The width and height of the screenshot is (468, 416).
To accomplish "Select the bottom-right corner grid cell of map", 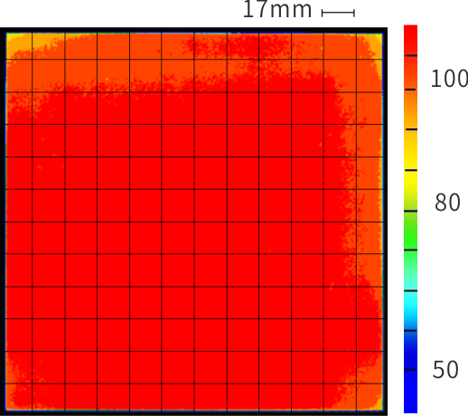I will pos(370,397).
